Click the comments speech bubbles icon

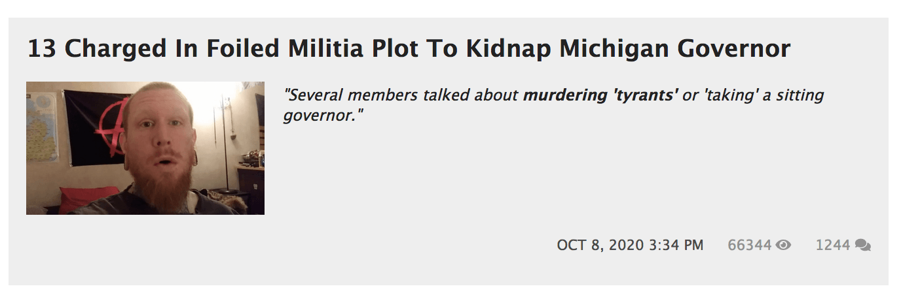[862, 245]
